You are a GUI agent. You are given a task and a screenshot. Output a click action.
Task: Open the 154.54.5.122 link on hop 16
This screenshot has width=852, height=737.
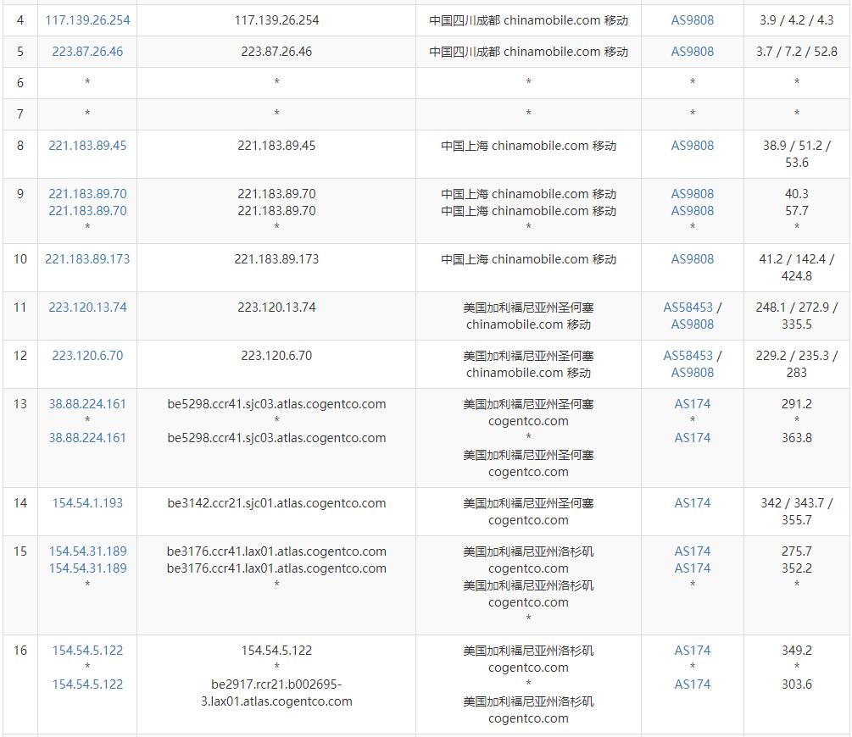coord(86,651)
